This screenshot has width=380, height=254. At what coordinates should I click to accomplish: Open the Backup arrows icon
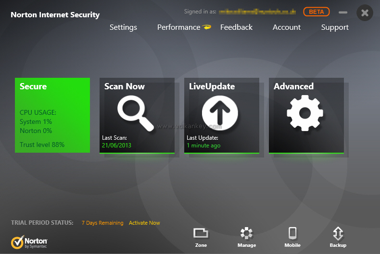(338, 234)
